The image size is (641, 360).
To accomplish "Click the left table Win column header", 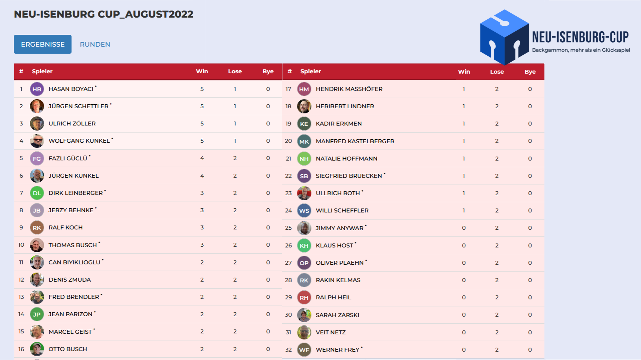I will (202, 71).
